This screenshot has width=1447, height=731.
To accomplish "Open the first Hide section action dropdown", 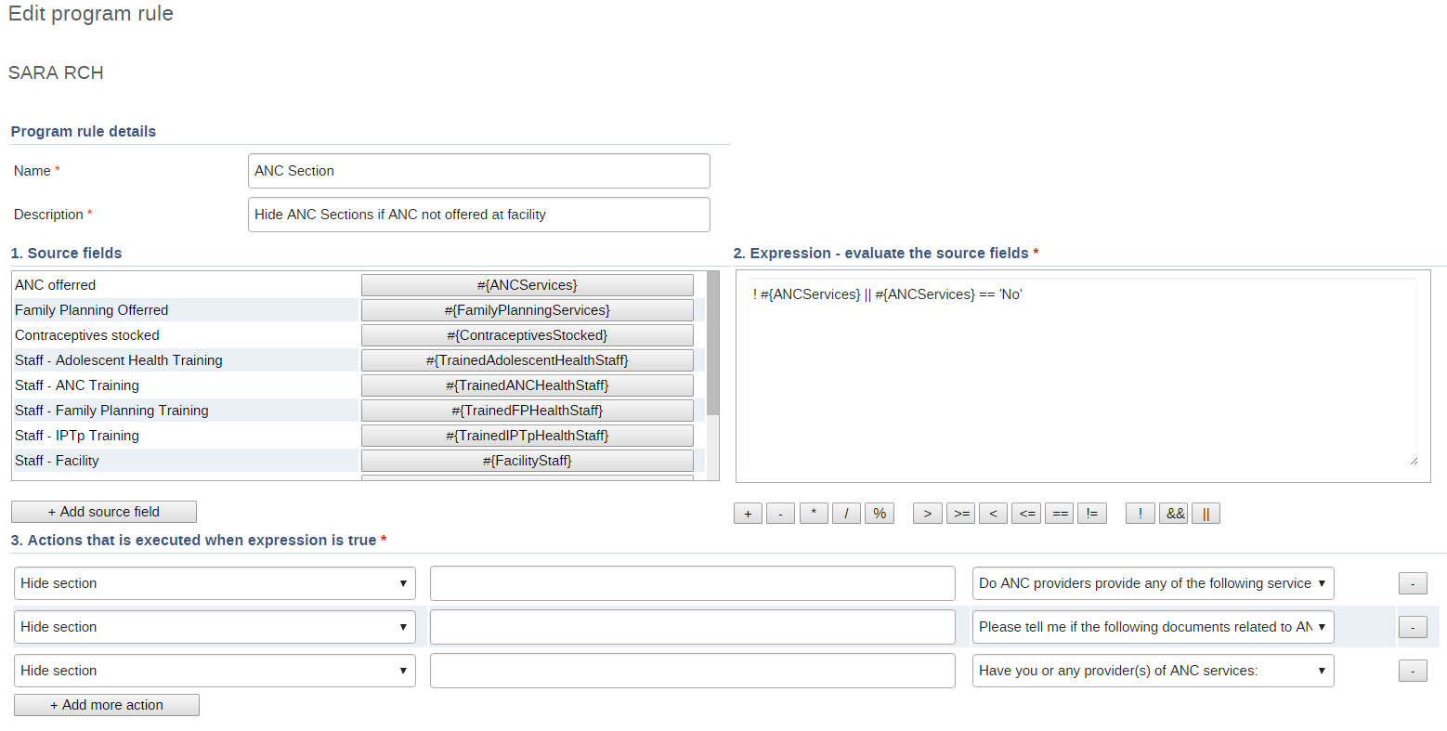I will (x=215, y=583).
